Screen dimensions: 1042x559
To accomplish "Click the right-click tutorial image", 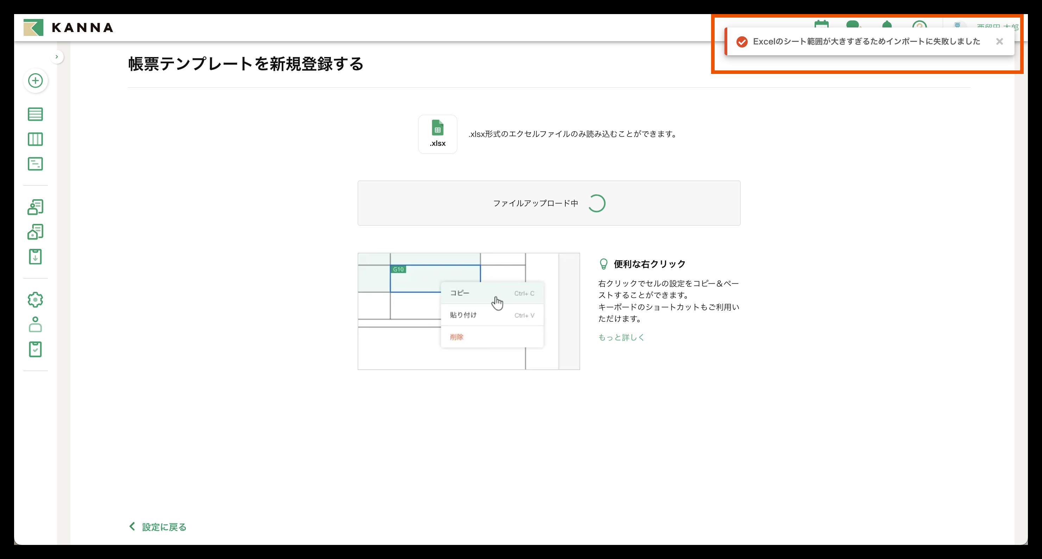I will pos(468,311).
